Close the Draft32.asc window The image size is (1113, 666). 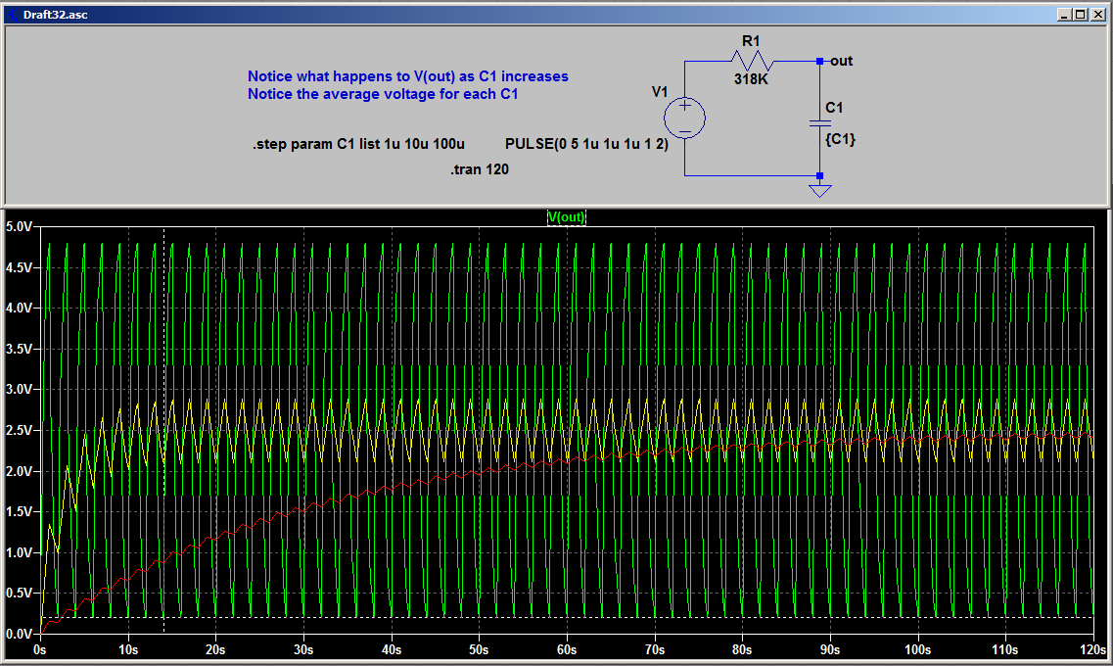pos(1096,14)
